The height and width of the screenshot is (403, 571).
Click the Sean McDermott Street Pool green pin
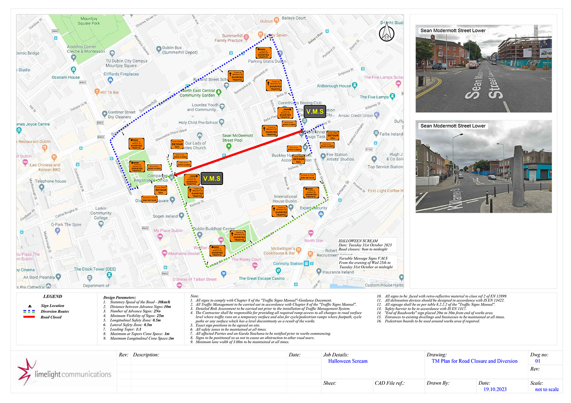point(229,147)
